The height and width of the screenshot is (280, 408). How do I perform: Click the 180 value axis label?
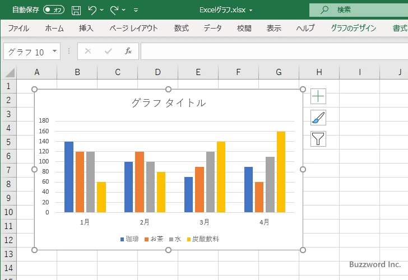pyautogui.click(x=44, y=120)
